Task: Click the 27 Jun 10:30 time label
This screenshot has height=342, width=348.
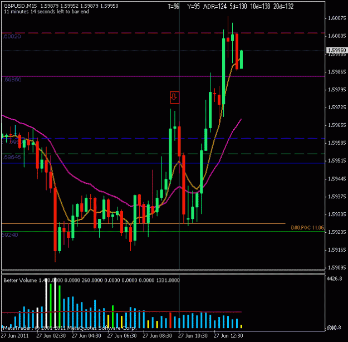Action: pos(193,335)
